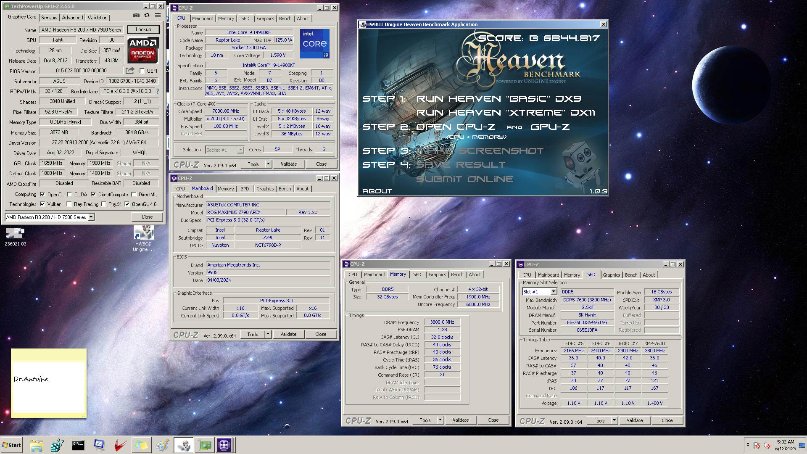The image size is (807, 454).
Task: Open red swoosh taskbar application icon
Action: 120,445
